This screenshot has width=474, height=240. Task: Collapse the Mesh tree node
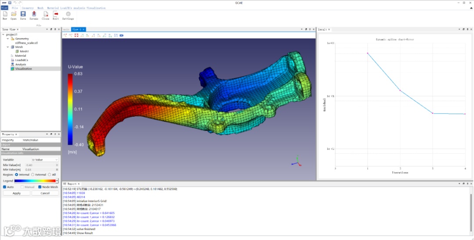coord(8,47)
